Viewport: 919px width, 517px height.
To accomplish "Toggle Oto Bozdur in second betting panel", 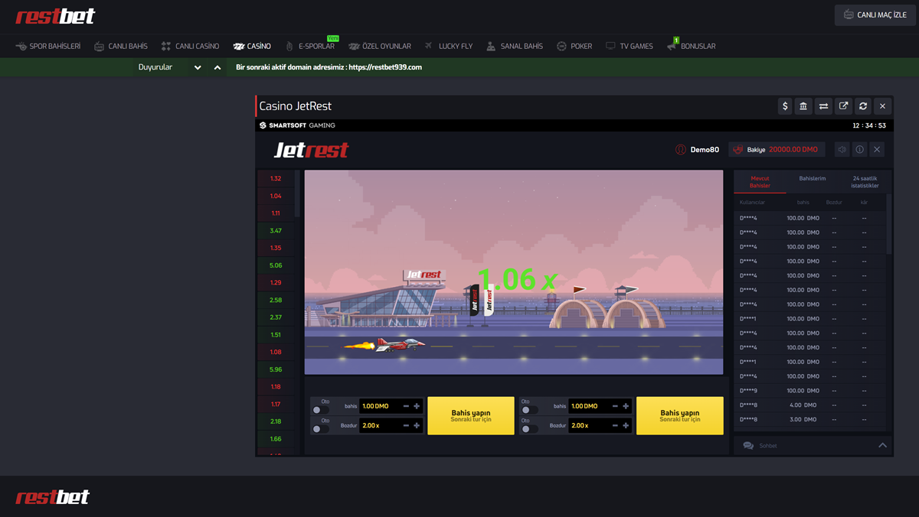I will pyautogui.click(x=528, y=428).
